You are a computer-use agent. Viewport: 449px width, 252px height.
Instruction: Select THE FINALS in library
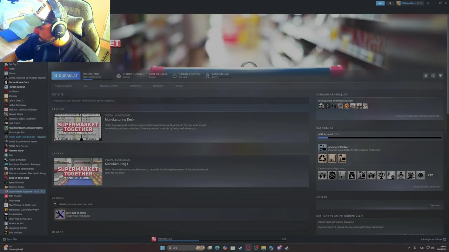click(15, 196)
